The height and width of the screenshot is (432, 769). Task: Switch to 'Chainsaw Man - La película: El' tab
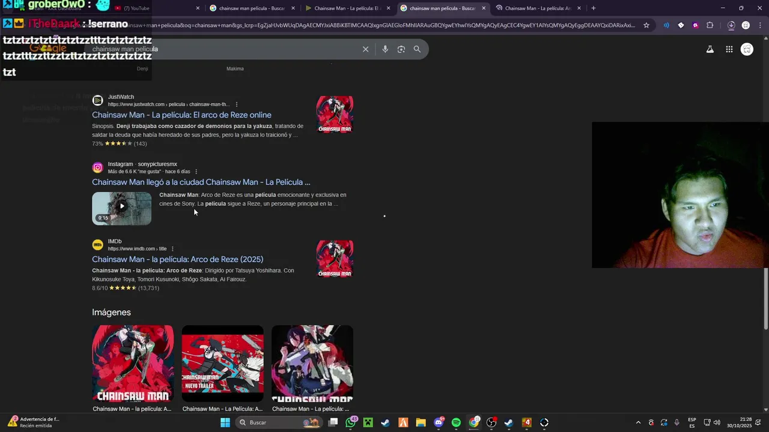click(x=347, y=8)
